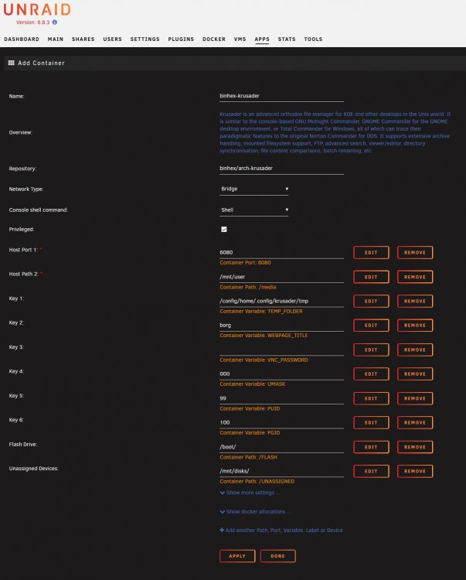Edit the VNC_PASSWORD variable
Screen dimensions: 466x580
pos(371,350)
